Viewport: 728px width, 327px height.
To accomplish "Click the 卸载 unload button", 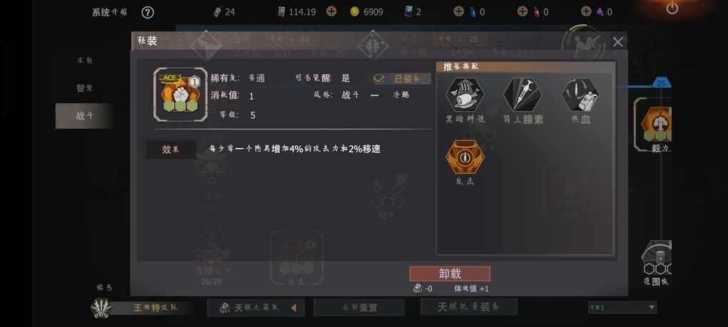I will 450,274.
